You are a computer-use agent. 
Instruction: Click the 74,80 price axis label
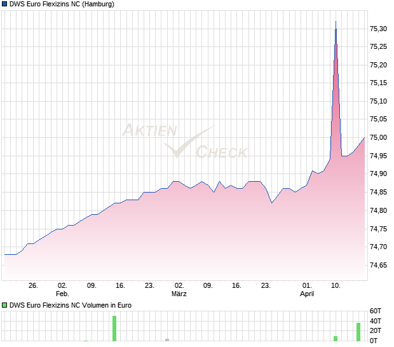(378, 210)
